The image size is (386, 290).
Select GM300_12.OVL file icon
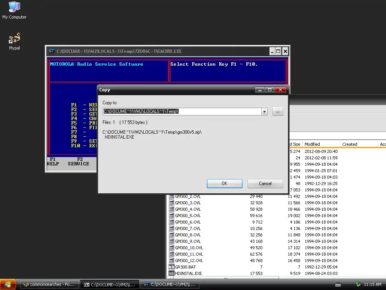172,261
